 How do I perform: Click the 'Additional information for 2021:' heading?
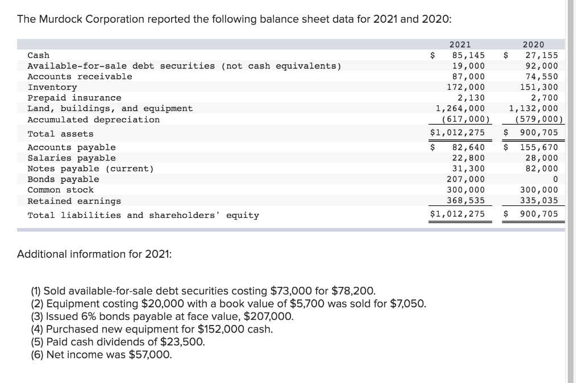(94, 254)
